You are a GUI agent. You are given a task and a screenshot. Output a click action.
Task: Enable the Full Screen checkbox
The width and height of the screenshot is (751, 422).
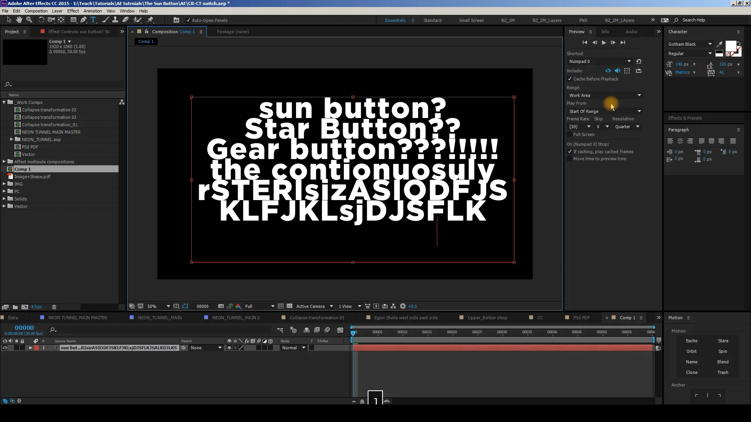[x=570, y=134]
